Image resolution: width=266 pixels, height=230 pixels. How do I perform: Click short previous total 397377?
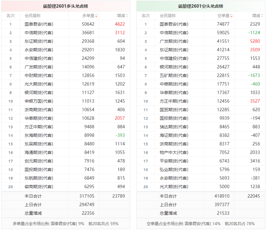(222, 205)
